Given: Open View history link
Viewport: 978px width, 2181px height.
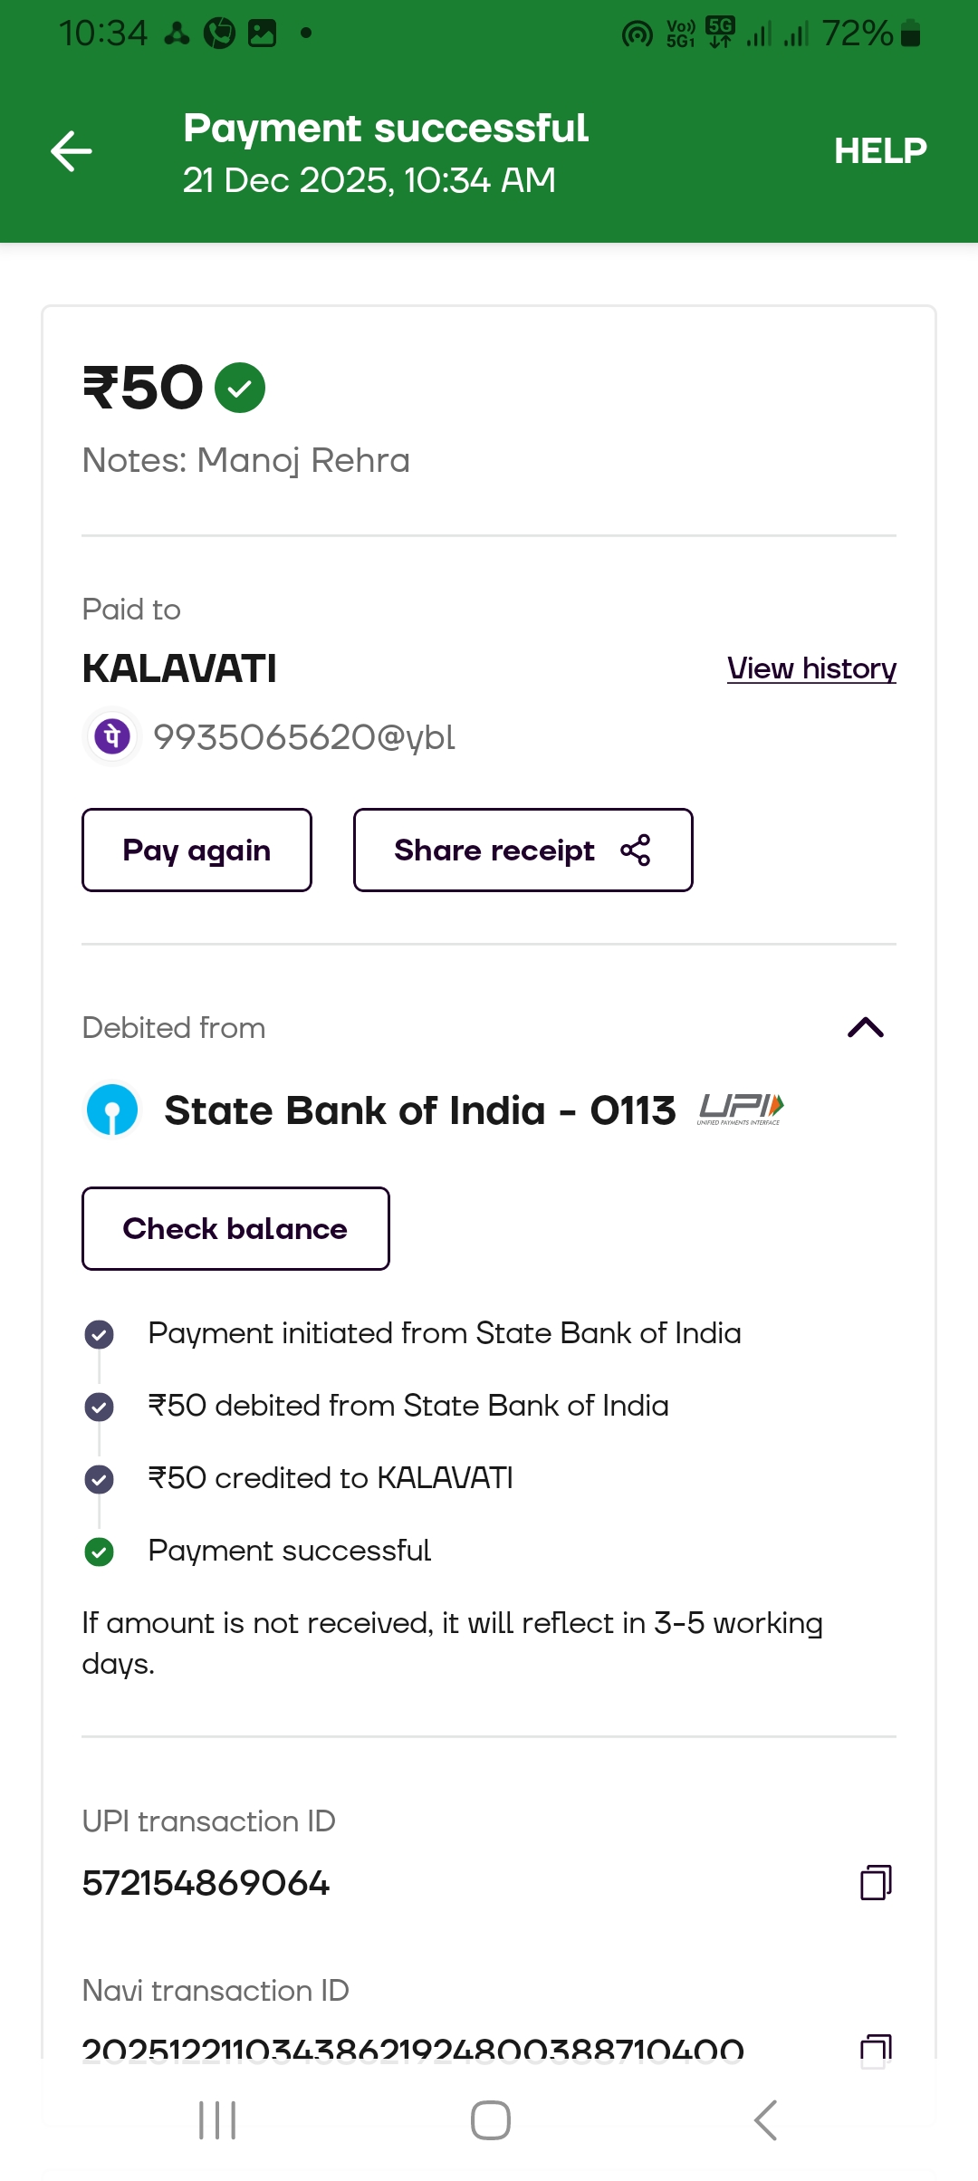Looking at the screenshot, I should click(811, 668).
